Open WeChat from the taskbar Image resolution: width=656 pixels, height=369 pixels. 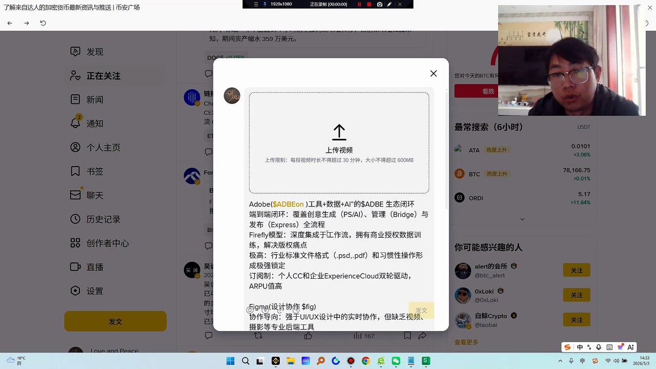click(396, 361)
